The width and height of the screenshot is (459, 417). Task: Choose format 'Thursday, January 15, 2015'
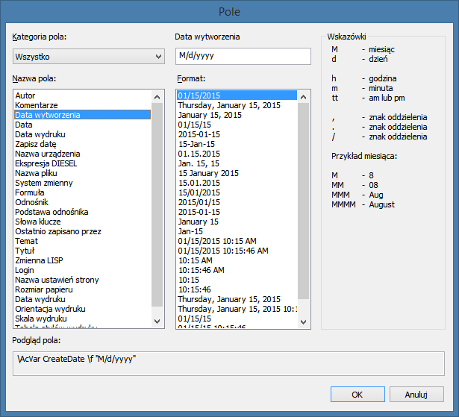tap(228, 106)
